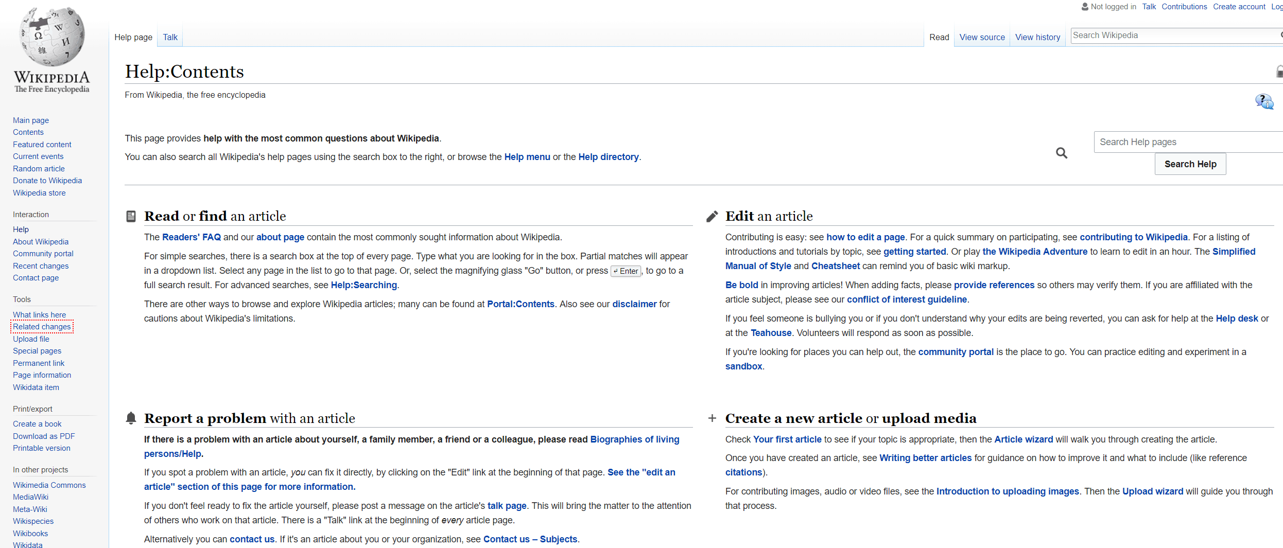Image resolution: width=1283 pixels, height=548 pixels.
Task: Click the bell icon beside Report a problem
Action: tap(131, 418)
